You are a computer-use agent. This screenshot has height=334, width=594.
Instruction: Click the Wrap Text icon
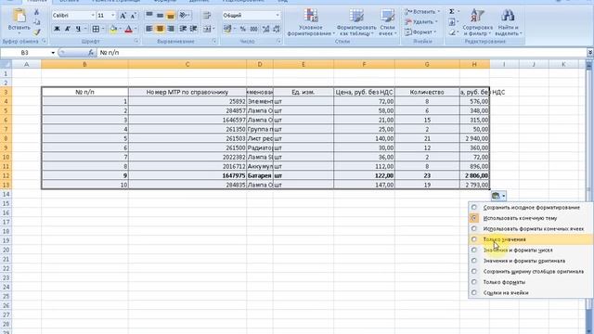point(207,15)
